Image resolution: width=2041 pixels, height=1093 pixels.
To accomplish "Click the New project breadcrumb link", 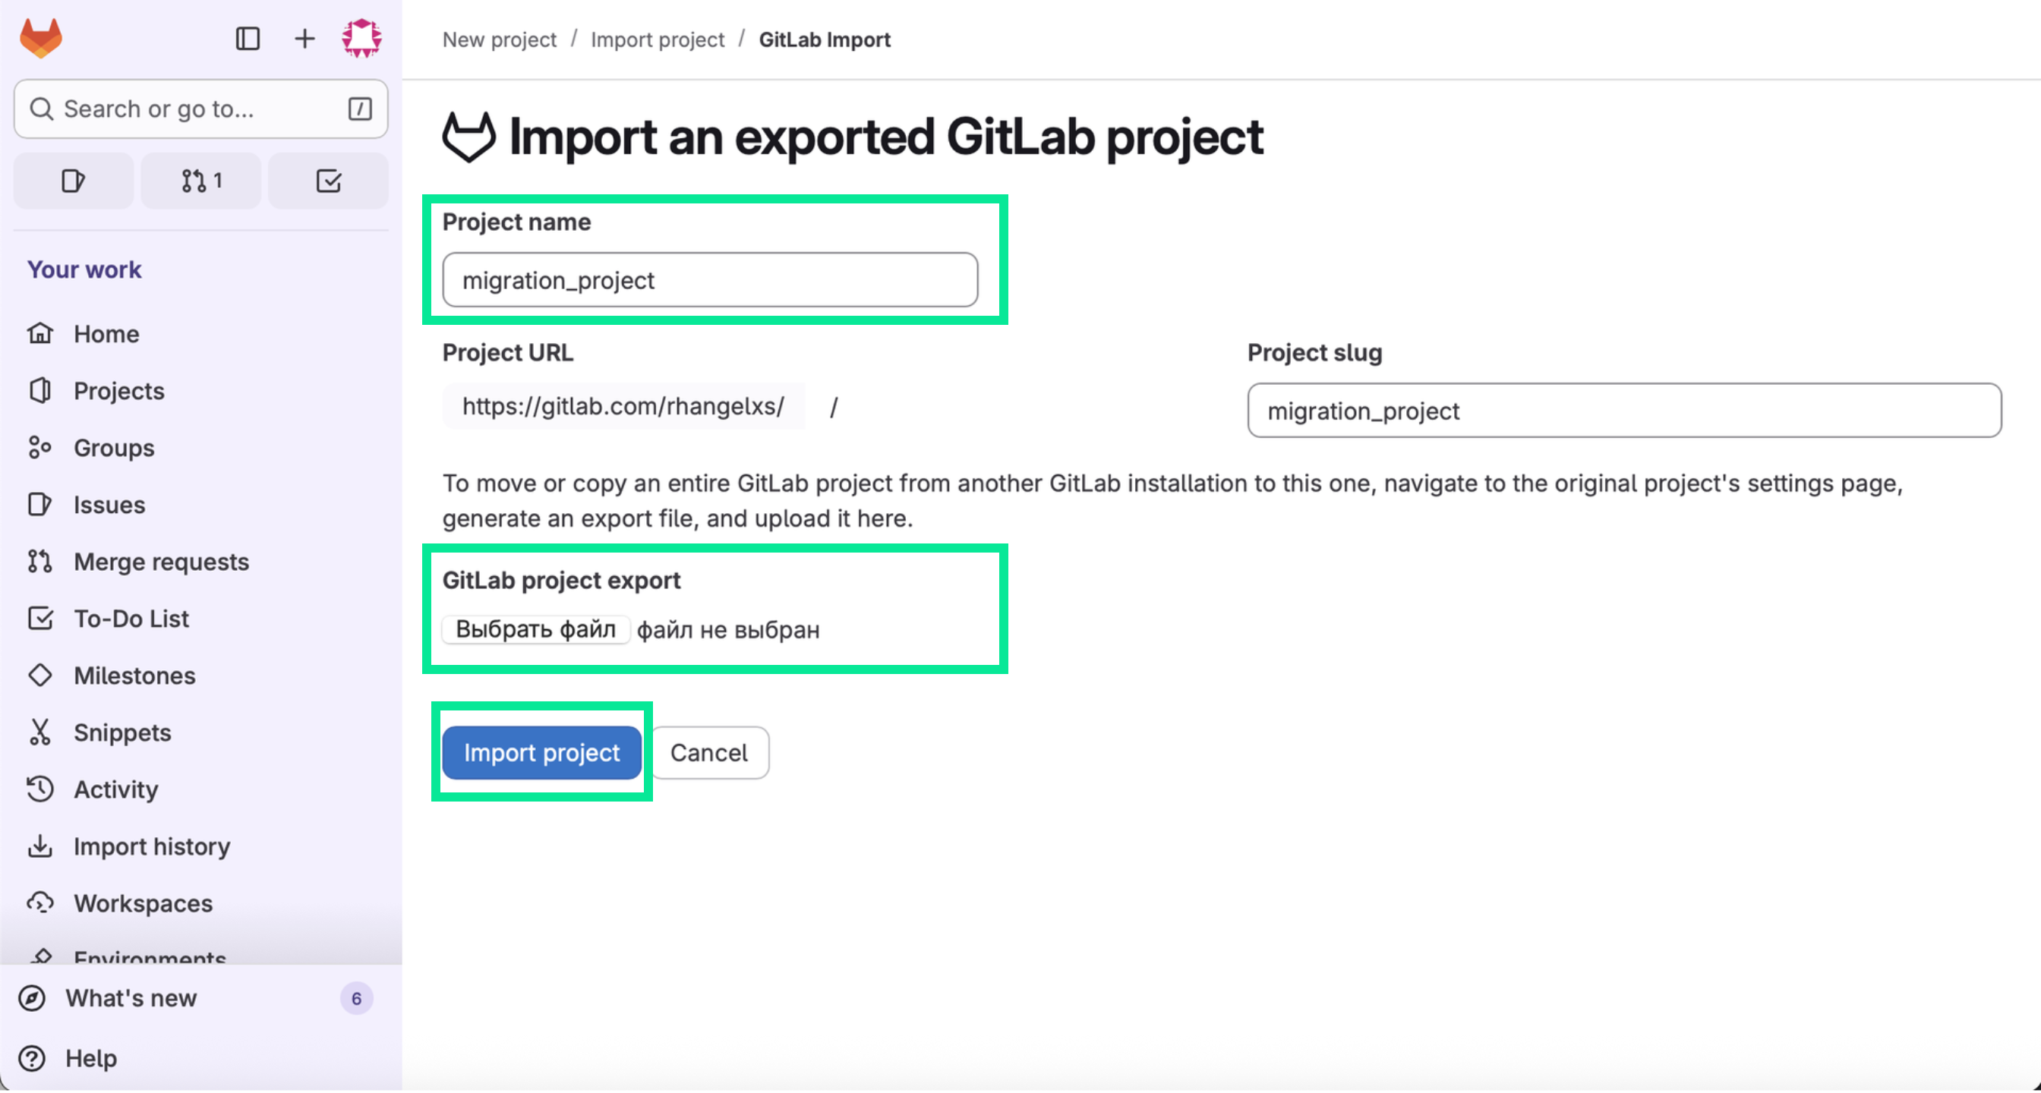I will point(499,39).
